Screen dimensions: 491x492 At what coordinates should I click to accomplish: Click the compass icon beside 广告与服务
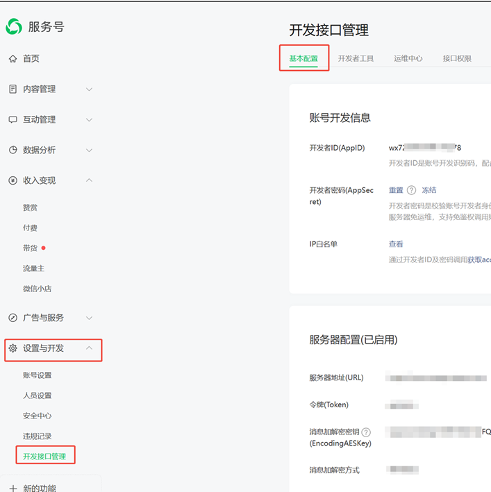click(13, 318)
